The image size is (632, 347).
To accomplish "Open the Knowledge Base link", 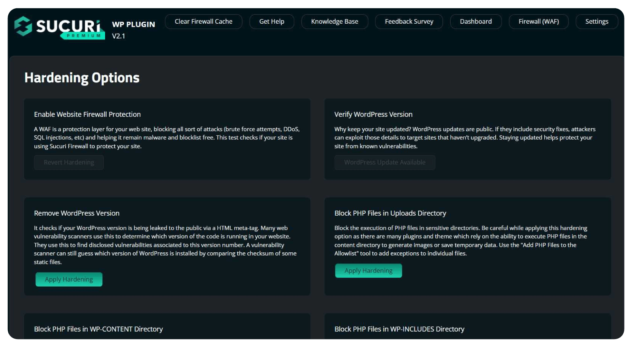I will tap(334, 22).
